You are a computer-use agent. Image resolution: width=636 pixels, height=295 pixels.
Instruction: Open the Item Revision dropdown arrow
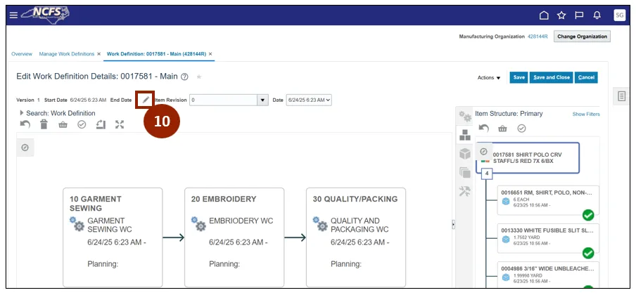263,100
